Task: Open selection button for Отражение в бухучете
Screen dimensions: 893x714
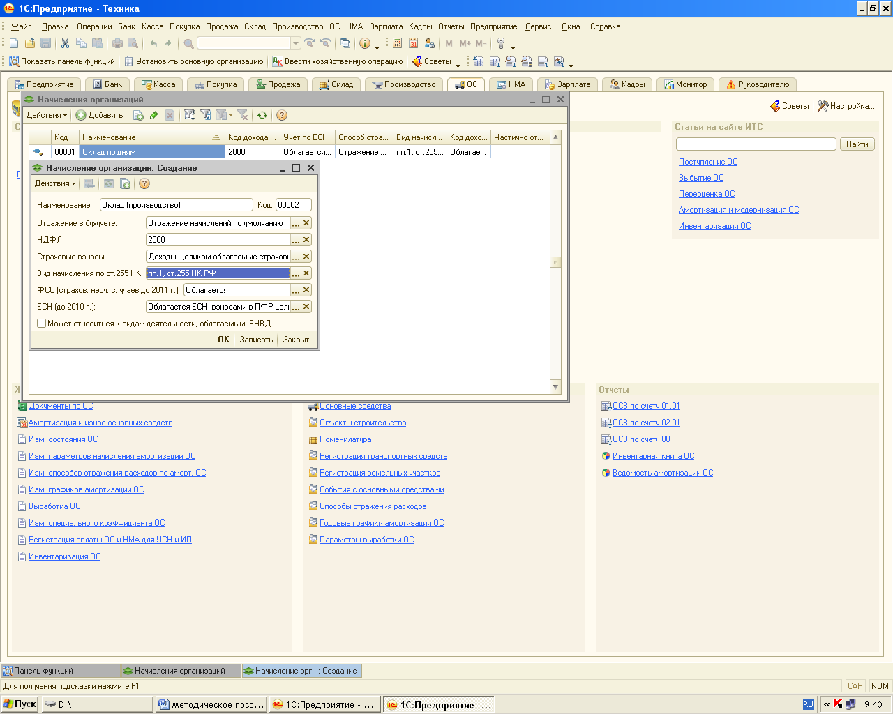Action: [x=296, y=223]
